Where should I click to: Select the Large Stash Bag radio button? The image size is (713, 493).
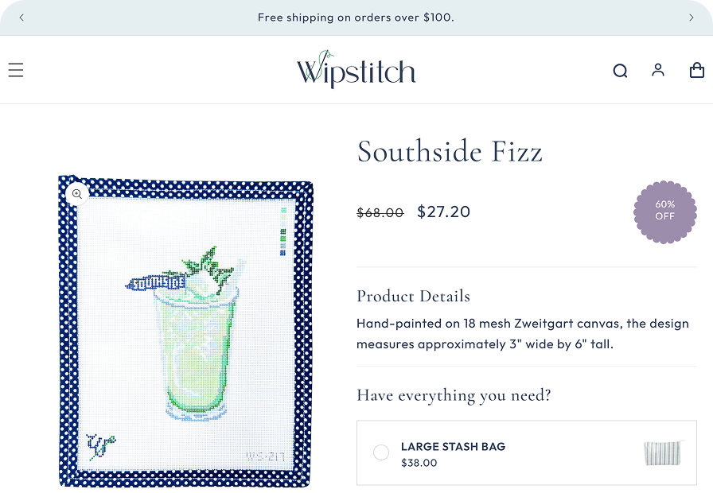(381, 452)
